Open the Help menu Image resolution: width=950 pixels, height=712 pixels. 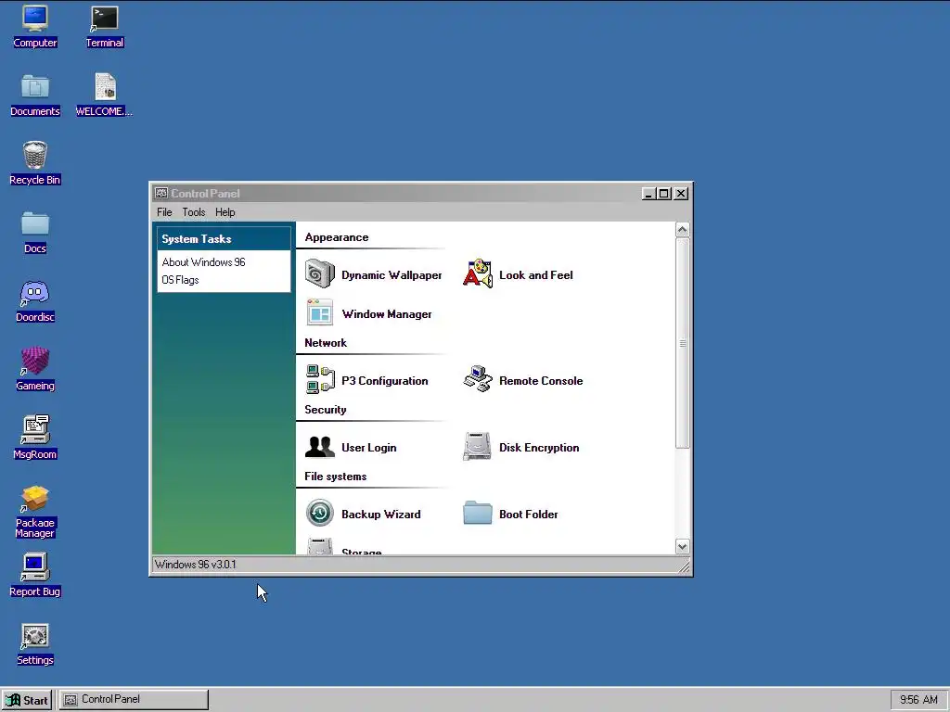coord(225,212)
